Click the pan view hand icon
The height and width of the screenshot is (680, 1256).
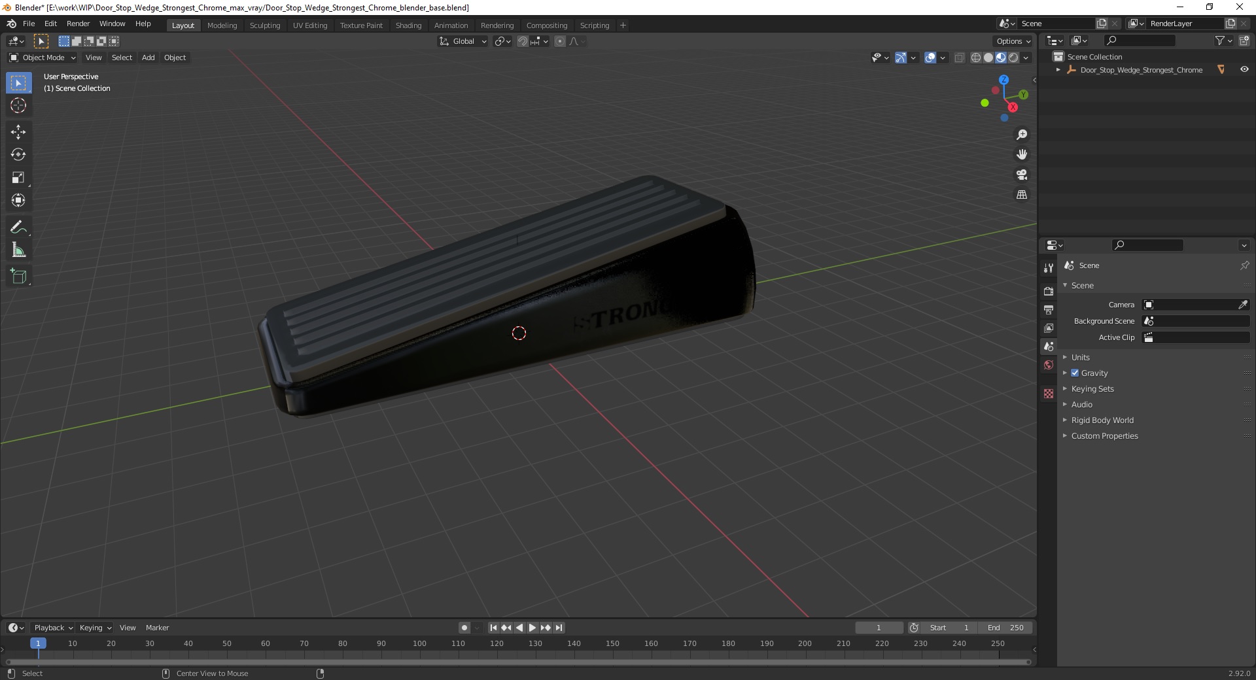(x=1022, y=155)
